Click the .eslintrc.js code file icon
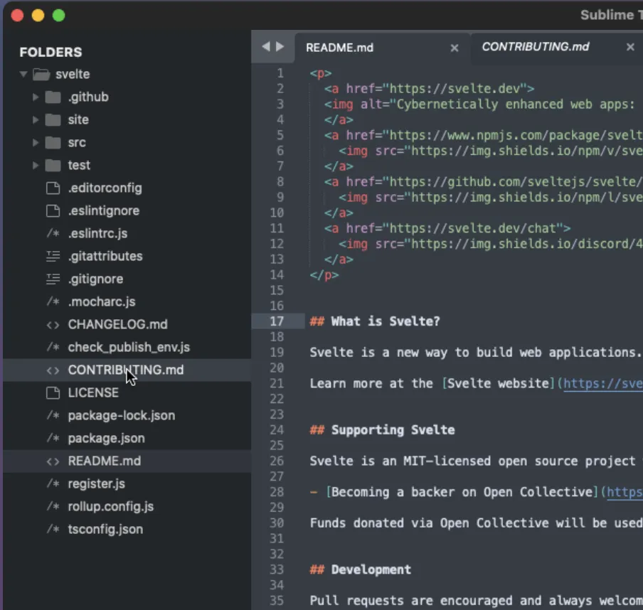Image resolution: width=643 pixels, height=610 pixels. coord(53,234)
